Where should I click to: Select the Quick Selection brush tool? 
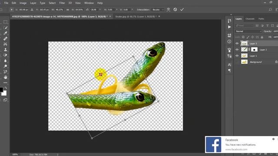6,28
